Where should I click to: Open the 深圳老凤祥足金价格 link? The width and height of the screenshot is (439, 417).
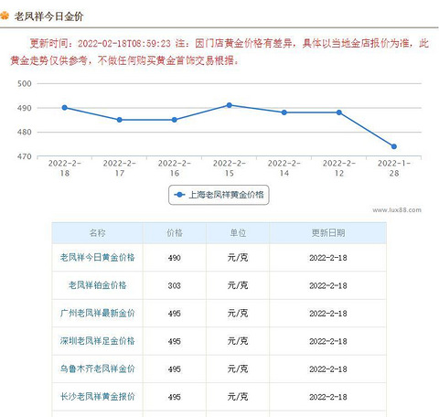click(97, 341)
